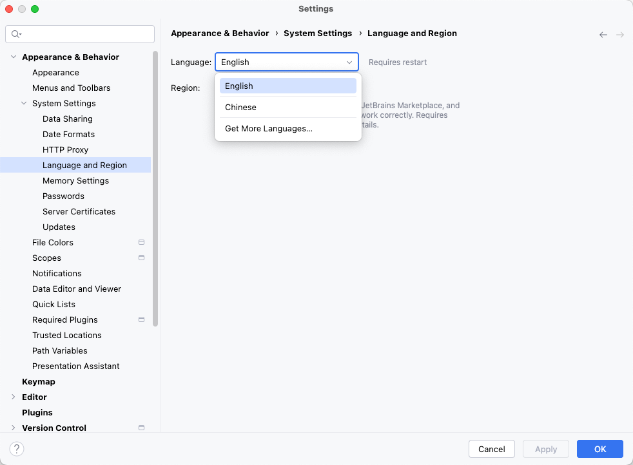The width and height of the screenshot is (633, 465).
Task: Select Trusted Locations in the tree
Action: point(67,335)
